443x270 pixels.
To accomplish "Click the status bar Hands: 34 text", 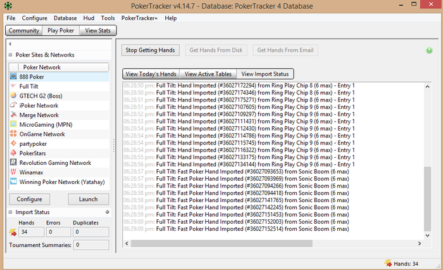I will pos(406,264).
